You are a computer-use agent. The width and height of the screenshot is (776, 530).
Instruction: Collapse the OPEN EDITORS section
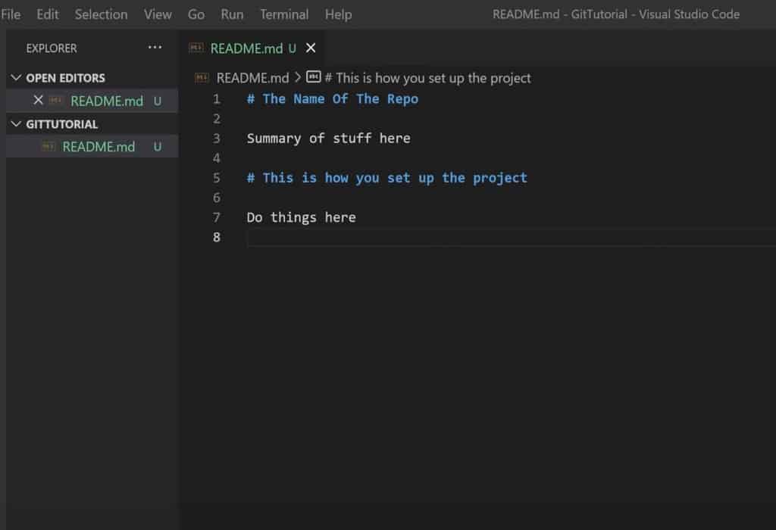click(x=17, y=77)
